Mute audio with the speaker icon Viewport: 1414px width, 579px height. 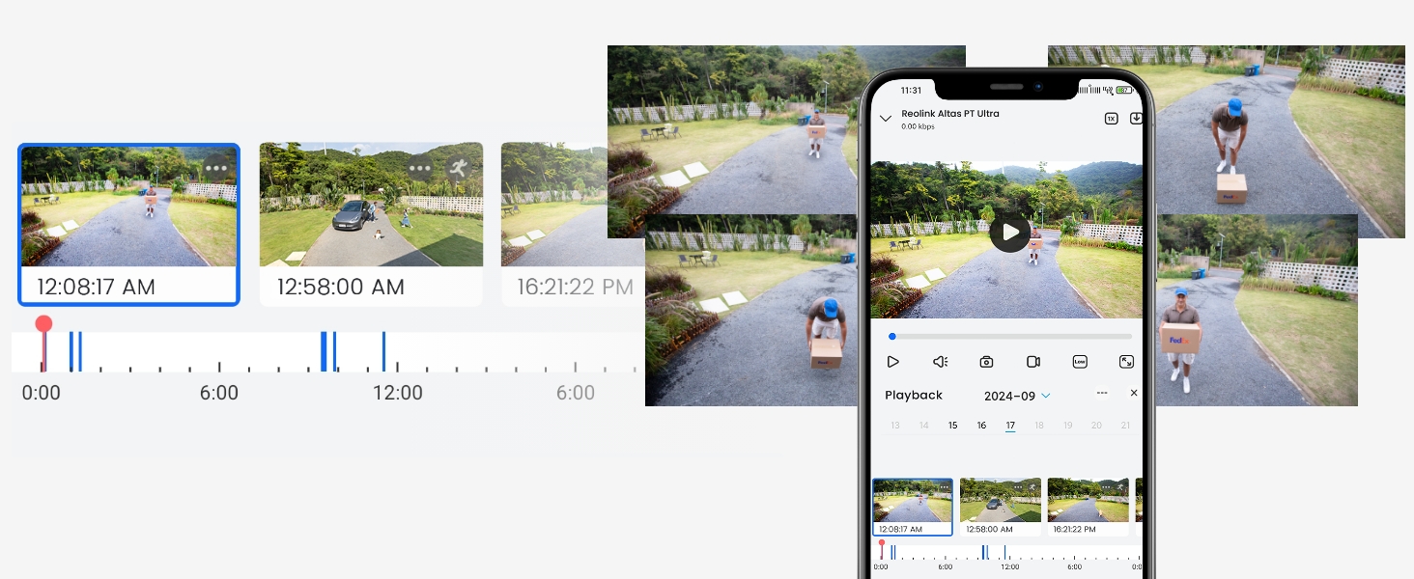point(940,362)
